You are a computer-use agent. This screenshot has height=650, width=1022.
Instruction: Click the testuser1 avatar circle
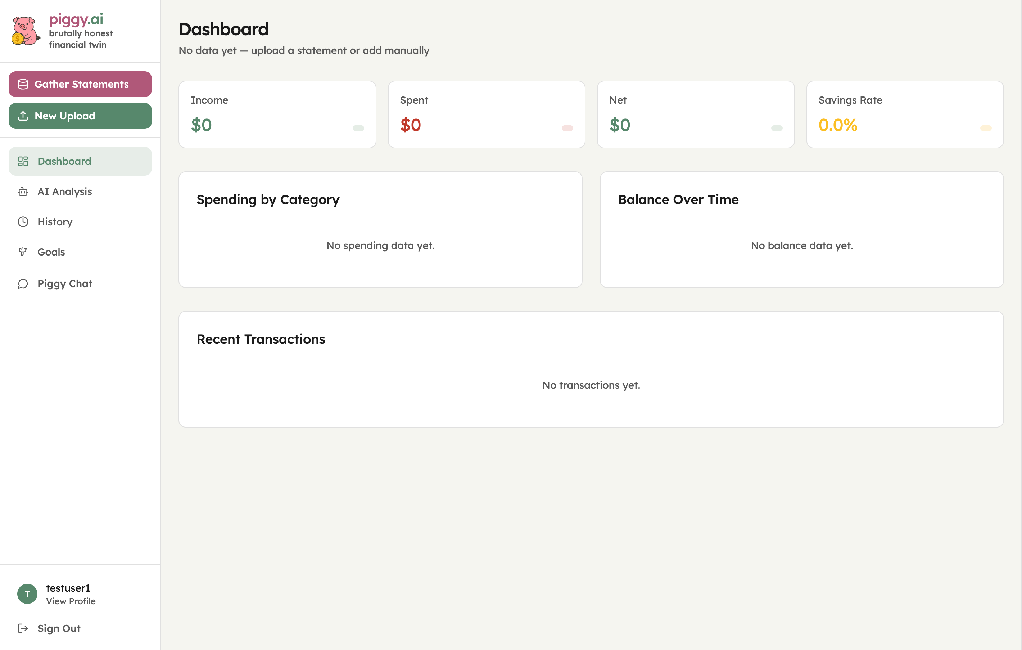click(27, 594)
